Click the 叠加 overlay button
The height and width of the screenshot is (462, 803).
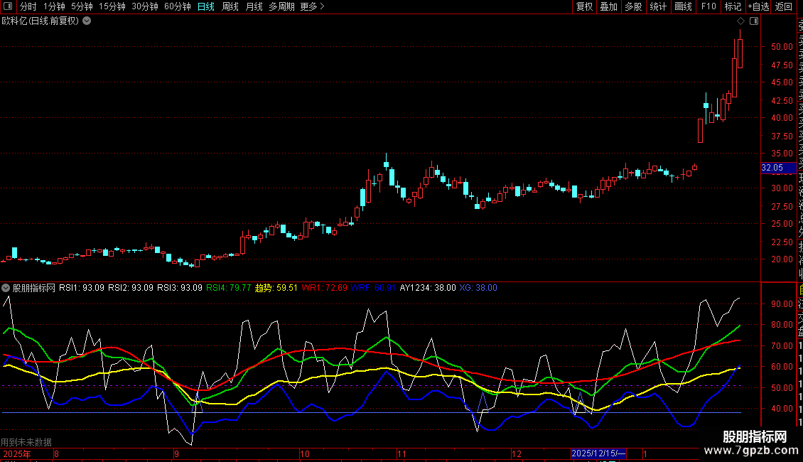(x=609, y=6)
